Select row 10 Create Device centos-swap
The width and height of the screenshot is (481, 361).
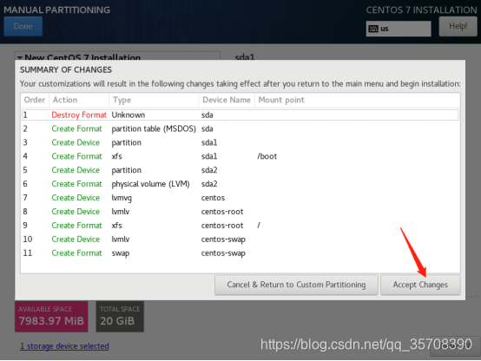click(x=240, y=240)
